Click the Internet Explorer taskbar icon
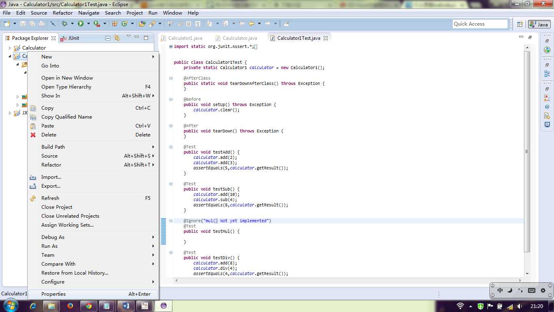 [x=33, y=305]
